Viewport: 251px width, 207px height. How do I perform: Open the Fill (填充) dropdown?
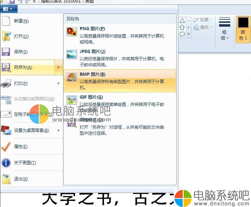coord(203,27)
